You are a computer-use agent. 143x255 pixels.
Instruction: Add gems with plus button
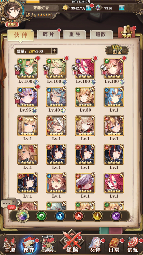(122, 8)
